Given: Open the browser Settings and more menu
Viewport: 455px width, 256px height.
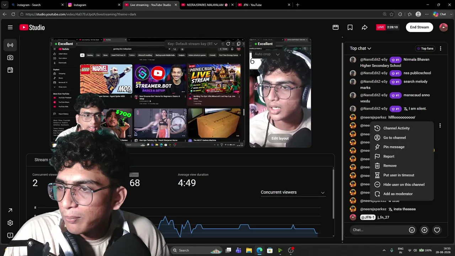Looking at the screenshot, I should coord(427,14).
